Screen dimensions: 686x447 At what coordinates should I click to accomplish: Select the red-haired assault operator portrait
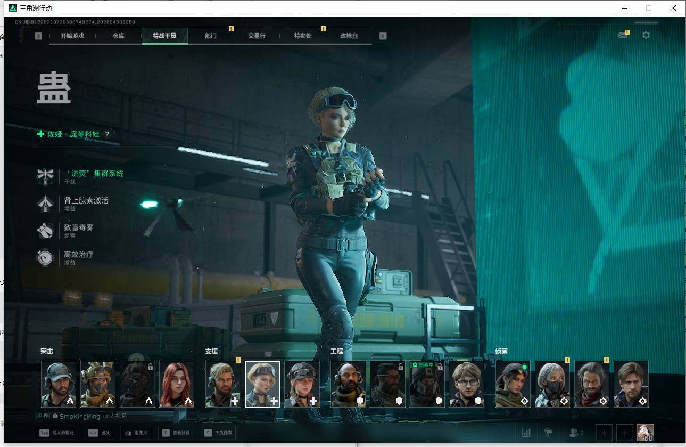point(177,384)
